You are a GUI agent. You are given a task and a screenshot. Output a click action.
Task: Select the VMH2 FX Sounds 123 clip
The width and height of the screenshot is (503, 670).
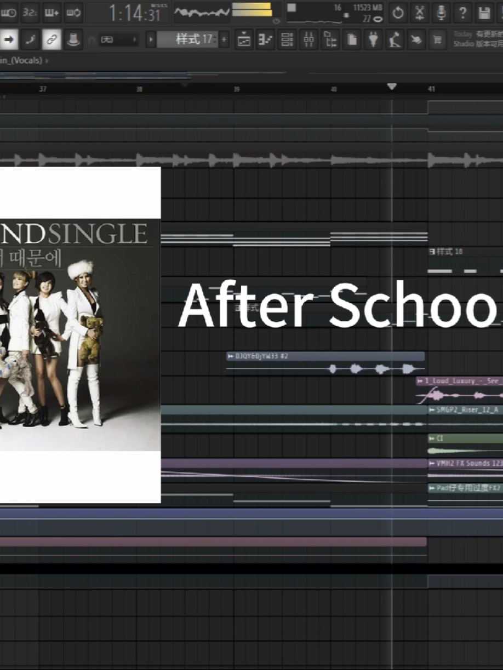pyautogui.click(x=465, y=470)
